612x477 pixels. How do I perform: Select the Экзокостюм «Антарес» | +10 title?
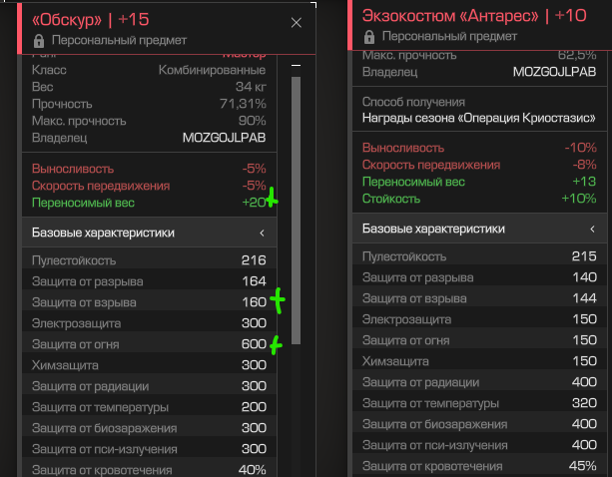pos(474,16)
